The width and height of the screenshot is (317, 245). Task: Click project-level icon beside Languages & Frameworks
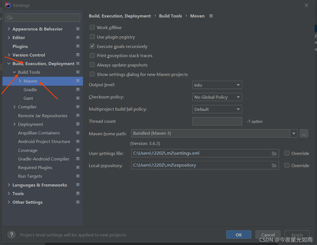click(x=78, y=185)
